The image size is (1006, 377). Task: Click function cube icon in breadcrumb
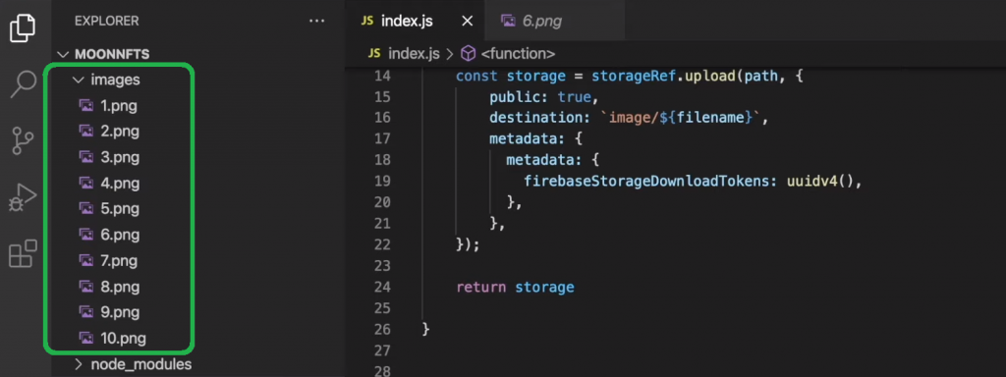click(469, 54)
